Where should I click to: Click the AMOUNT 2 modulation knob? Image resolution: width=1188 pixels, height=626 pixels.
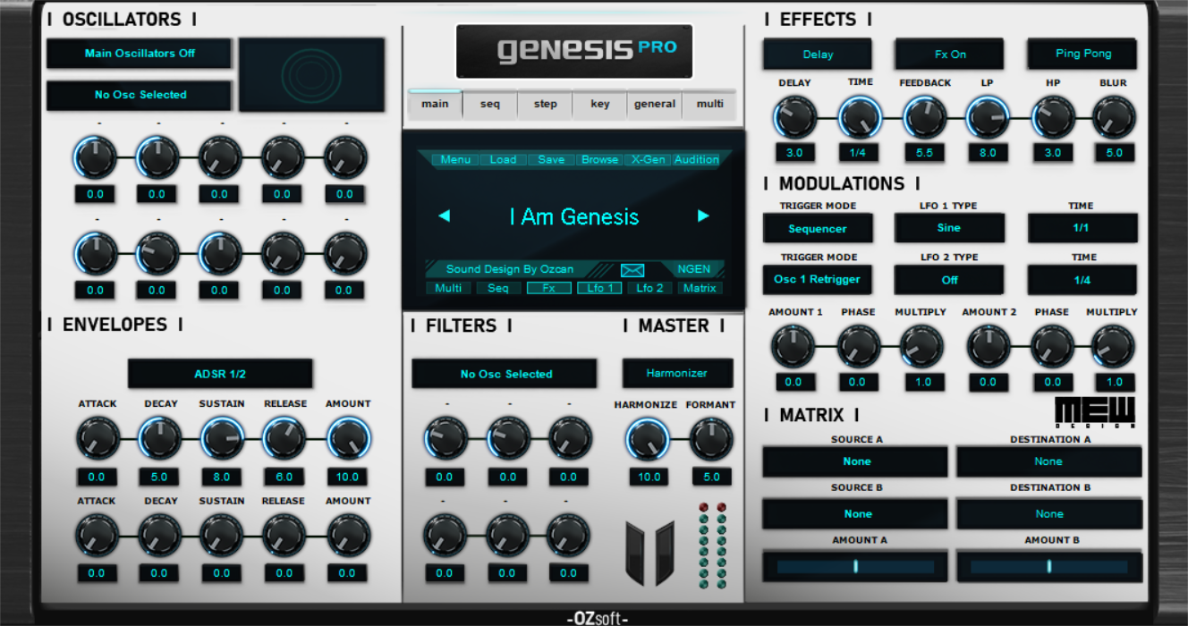(988, 346)
